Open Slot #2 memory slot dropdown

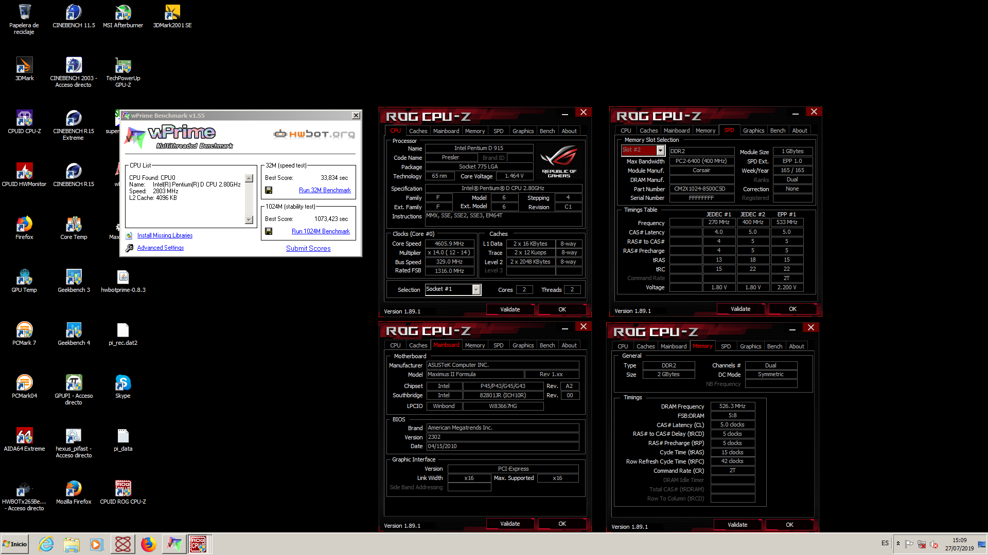pos(661,150)
